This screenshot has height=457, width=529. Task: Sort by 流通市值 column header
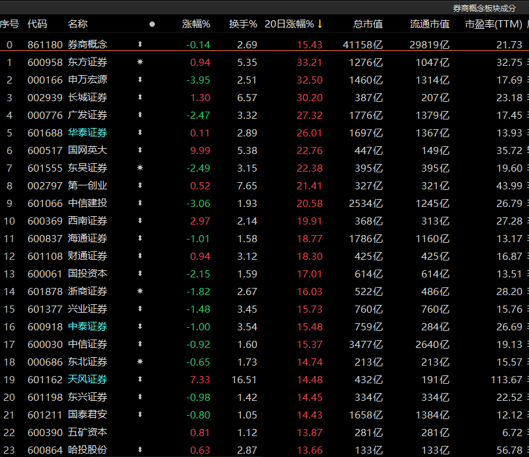point(430,24)
